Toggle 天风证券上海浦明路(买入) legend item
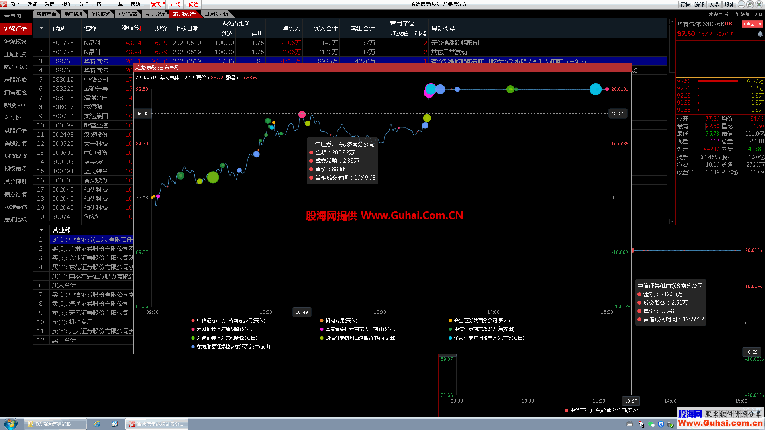765x430 pixels. [222, 329]
